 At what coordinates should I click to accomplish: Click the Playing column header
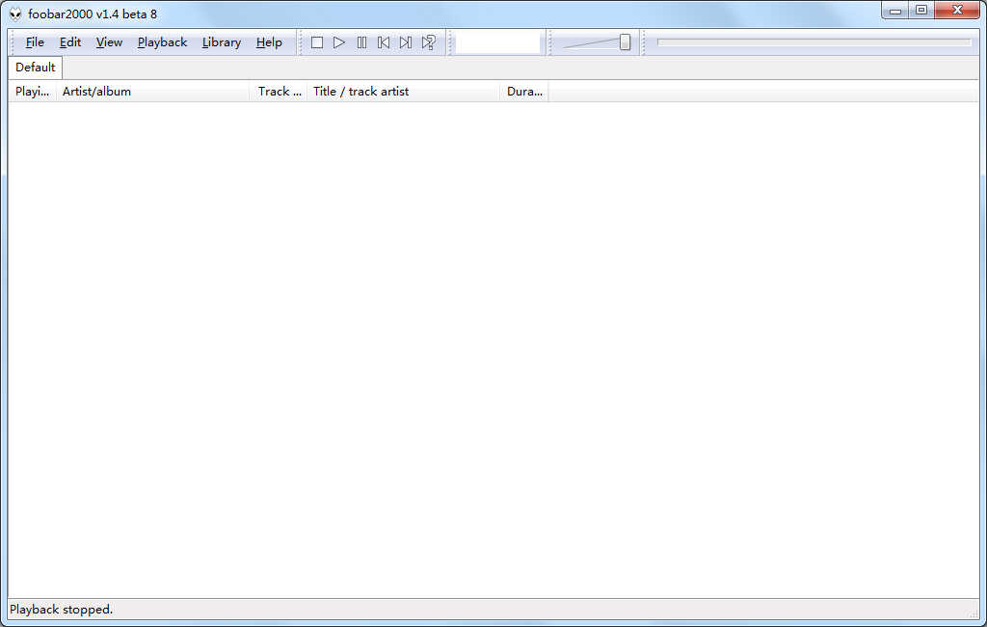click(x=32, y=92)
